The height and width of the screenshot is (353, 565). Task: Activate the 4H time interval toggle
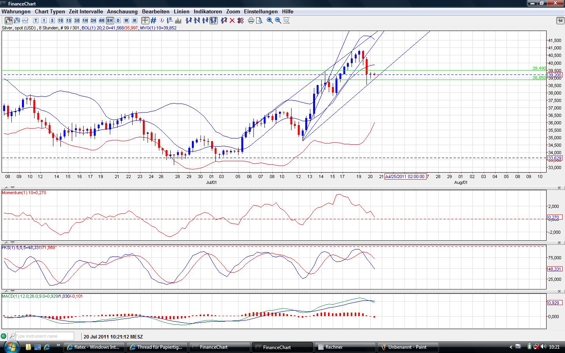coord(101,20)
